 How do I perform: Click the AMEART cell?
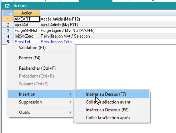tap(27, 19)
